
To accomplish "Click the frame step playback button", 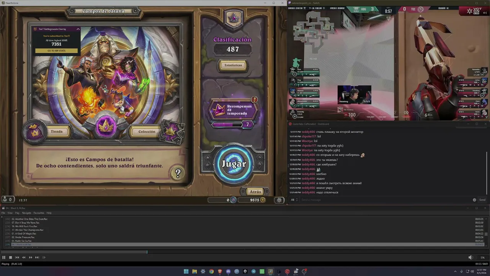I will coord(44,258).
